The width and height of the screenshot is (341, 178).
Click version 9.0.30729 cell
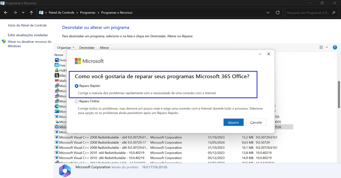263,143
